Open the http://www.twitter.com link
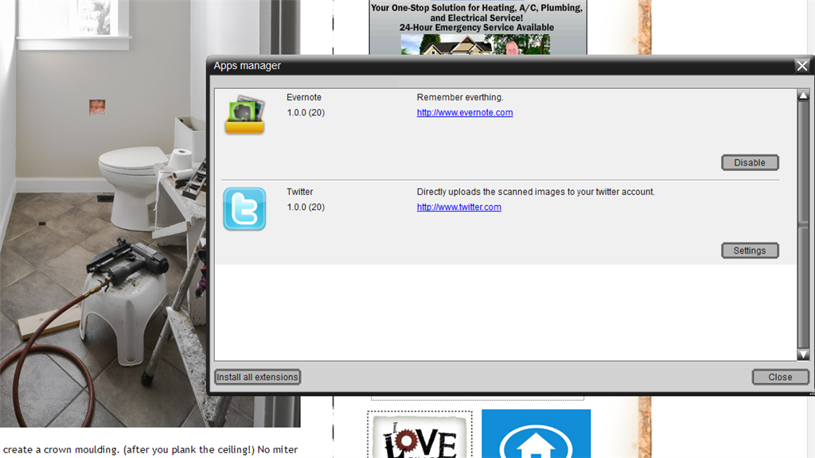Screen dimensions: 815x458 pos(458,207)
